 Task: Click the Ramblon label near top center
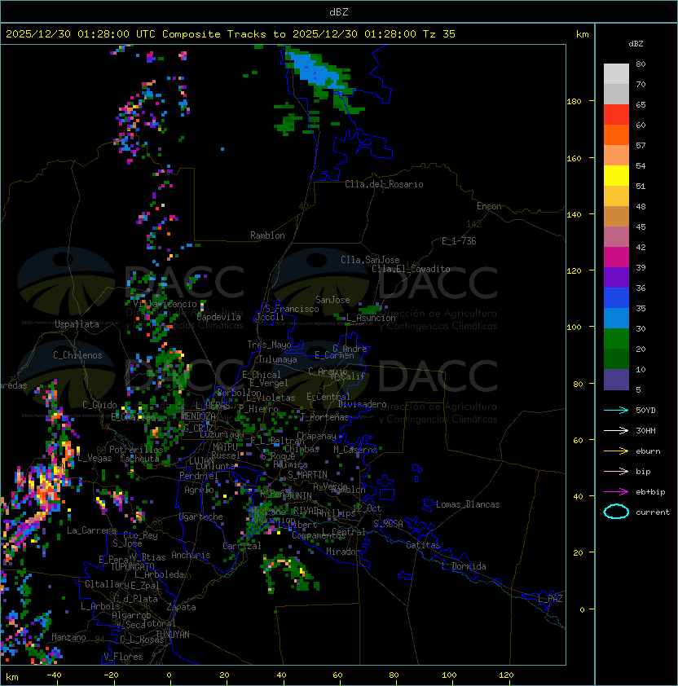[267, 235]
